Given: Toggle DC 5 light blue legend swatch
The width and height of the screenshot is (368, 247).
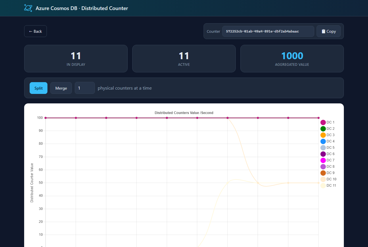Looking at the screenshot, I should 323,148.
